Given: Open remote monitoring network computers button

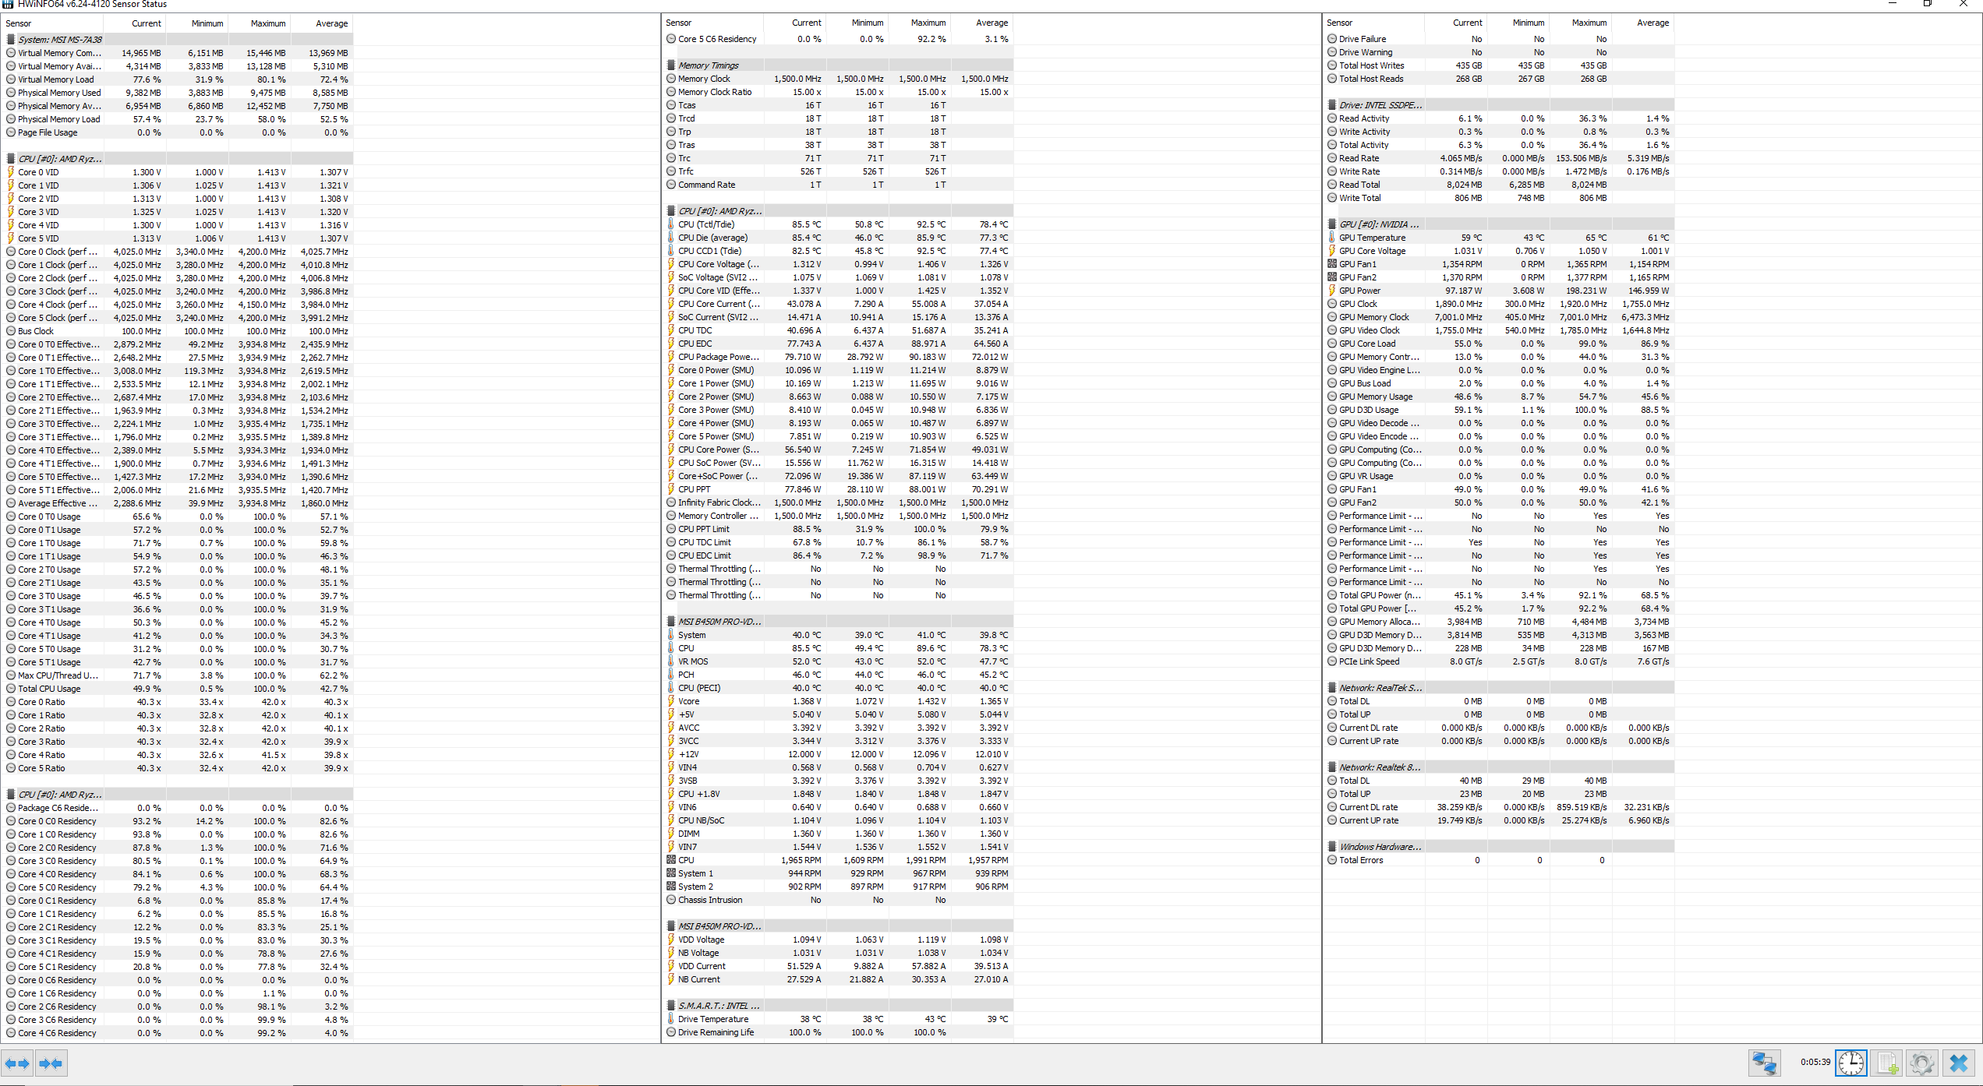Looking at the screenshot, I should [1764, 1063].
